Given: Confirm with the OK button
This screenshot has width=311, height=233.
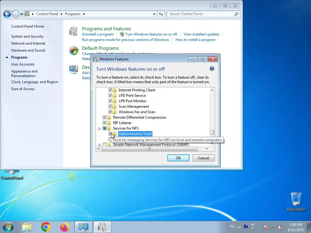Looking at the screenshot, I should pos(178,158).
